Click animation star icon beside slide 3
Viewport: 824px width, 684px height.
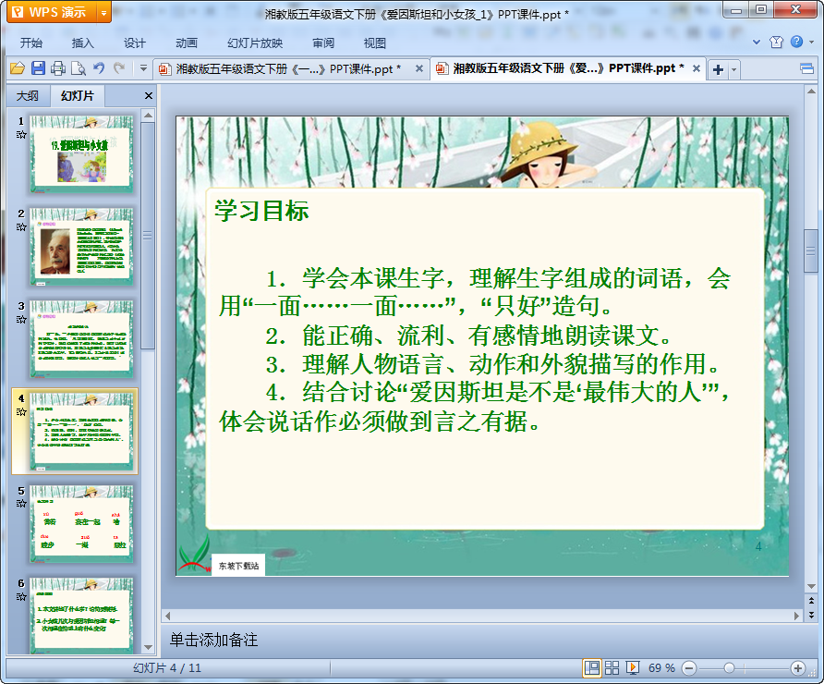[21, 319]
